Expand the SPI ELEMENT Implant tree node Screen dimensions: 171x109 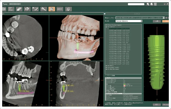pyautogui.click(x=106, y=68)
